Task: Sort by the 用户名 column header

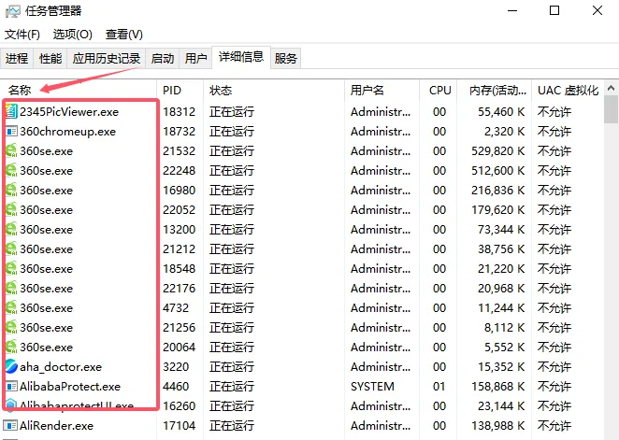Action: pyautogui.click(x=381, y=91)
